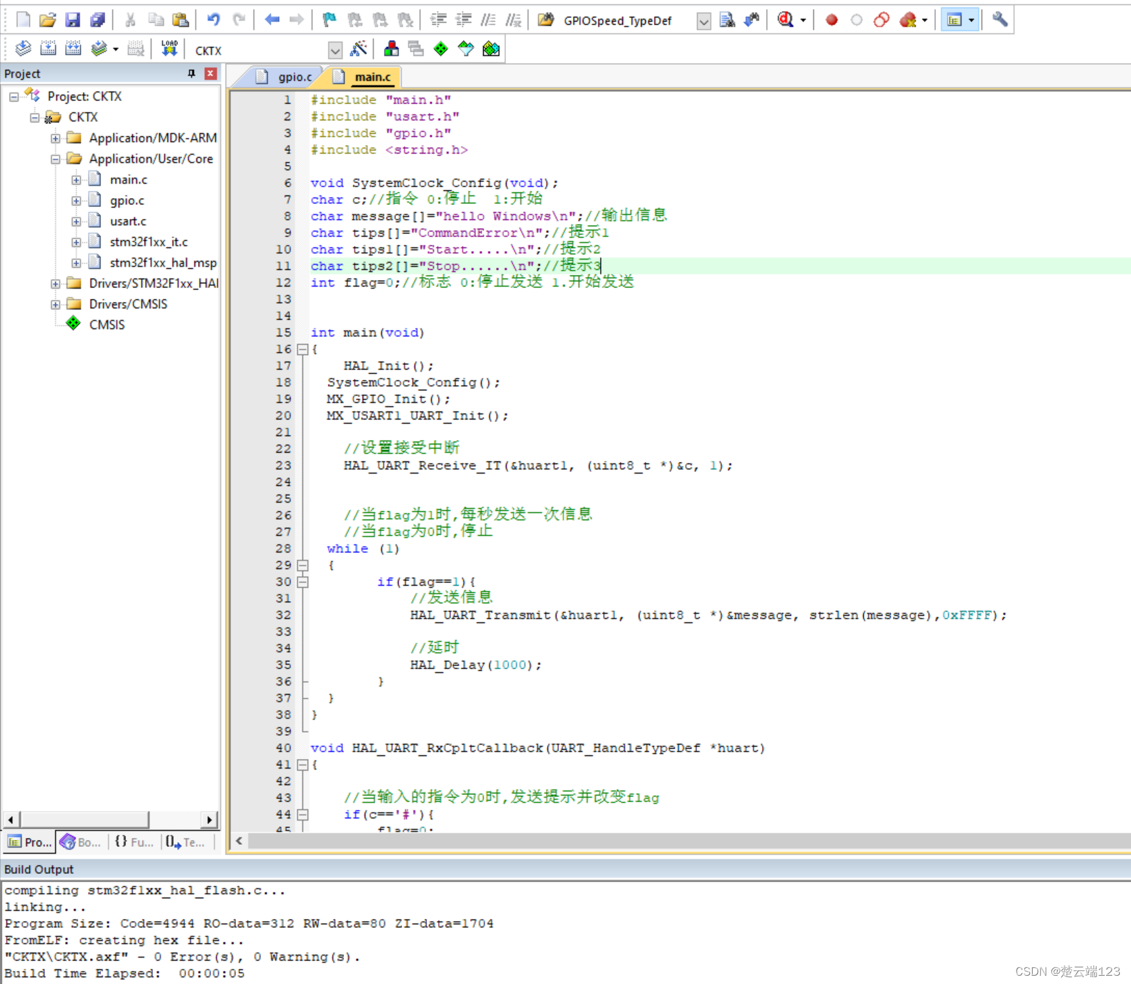
Task: Collapse code fold at line 41
Action: (x=302, y=765)
